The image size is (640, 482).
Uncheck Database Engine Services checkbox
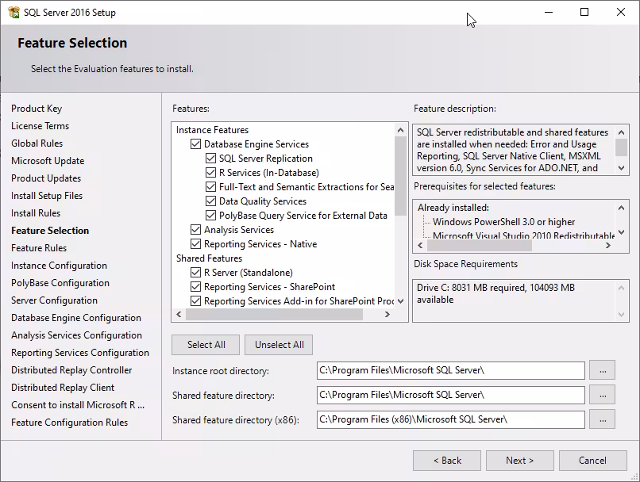pos(195,144)
